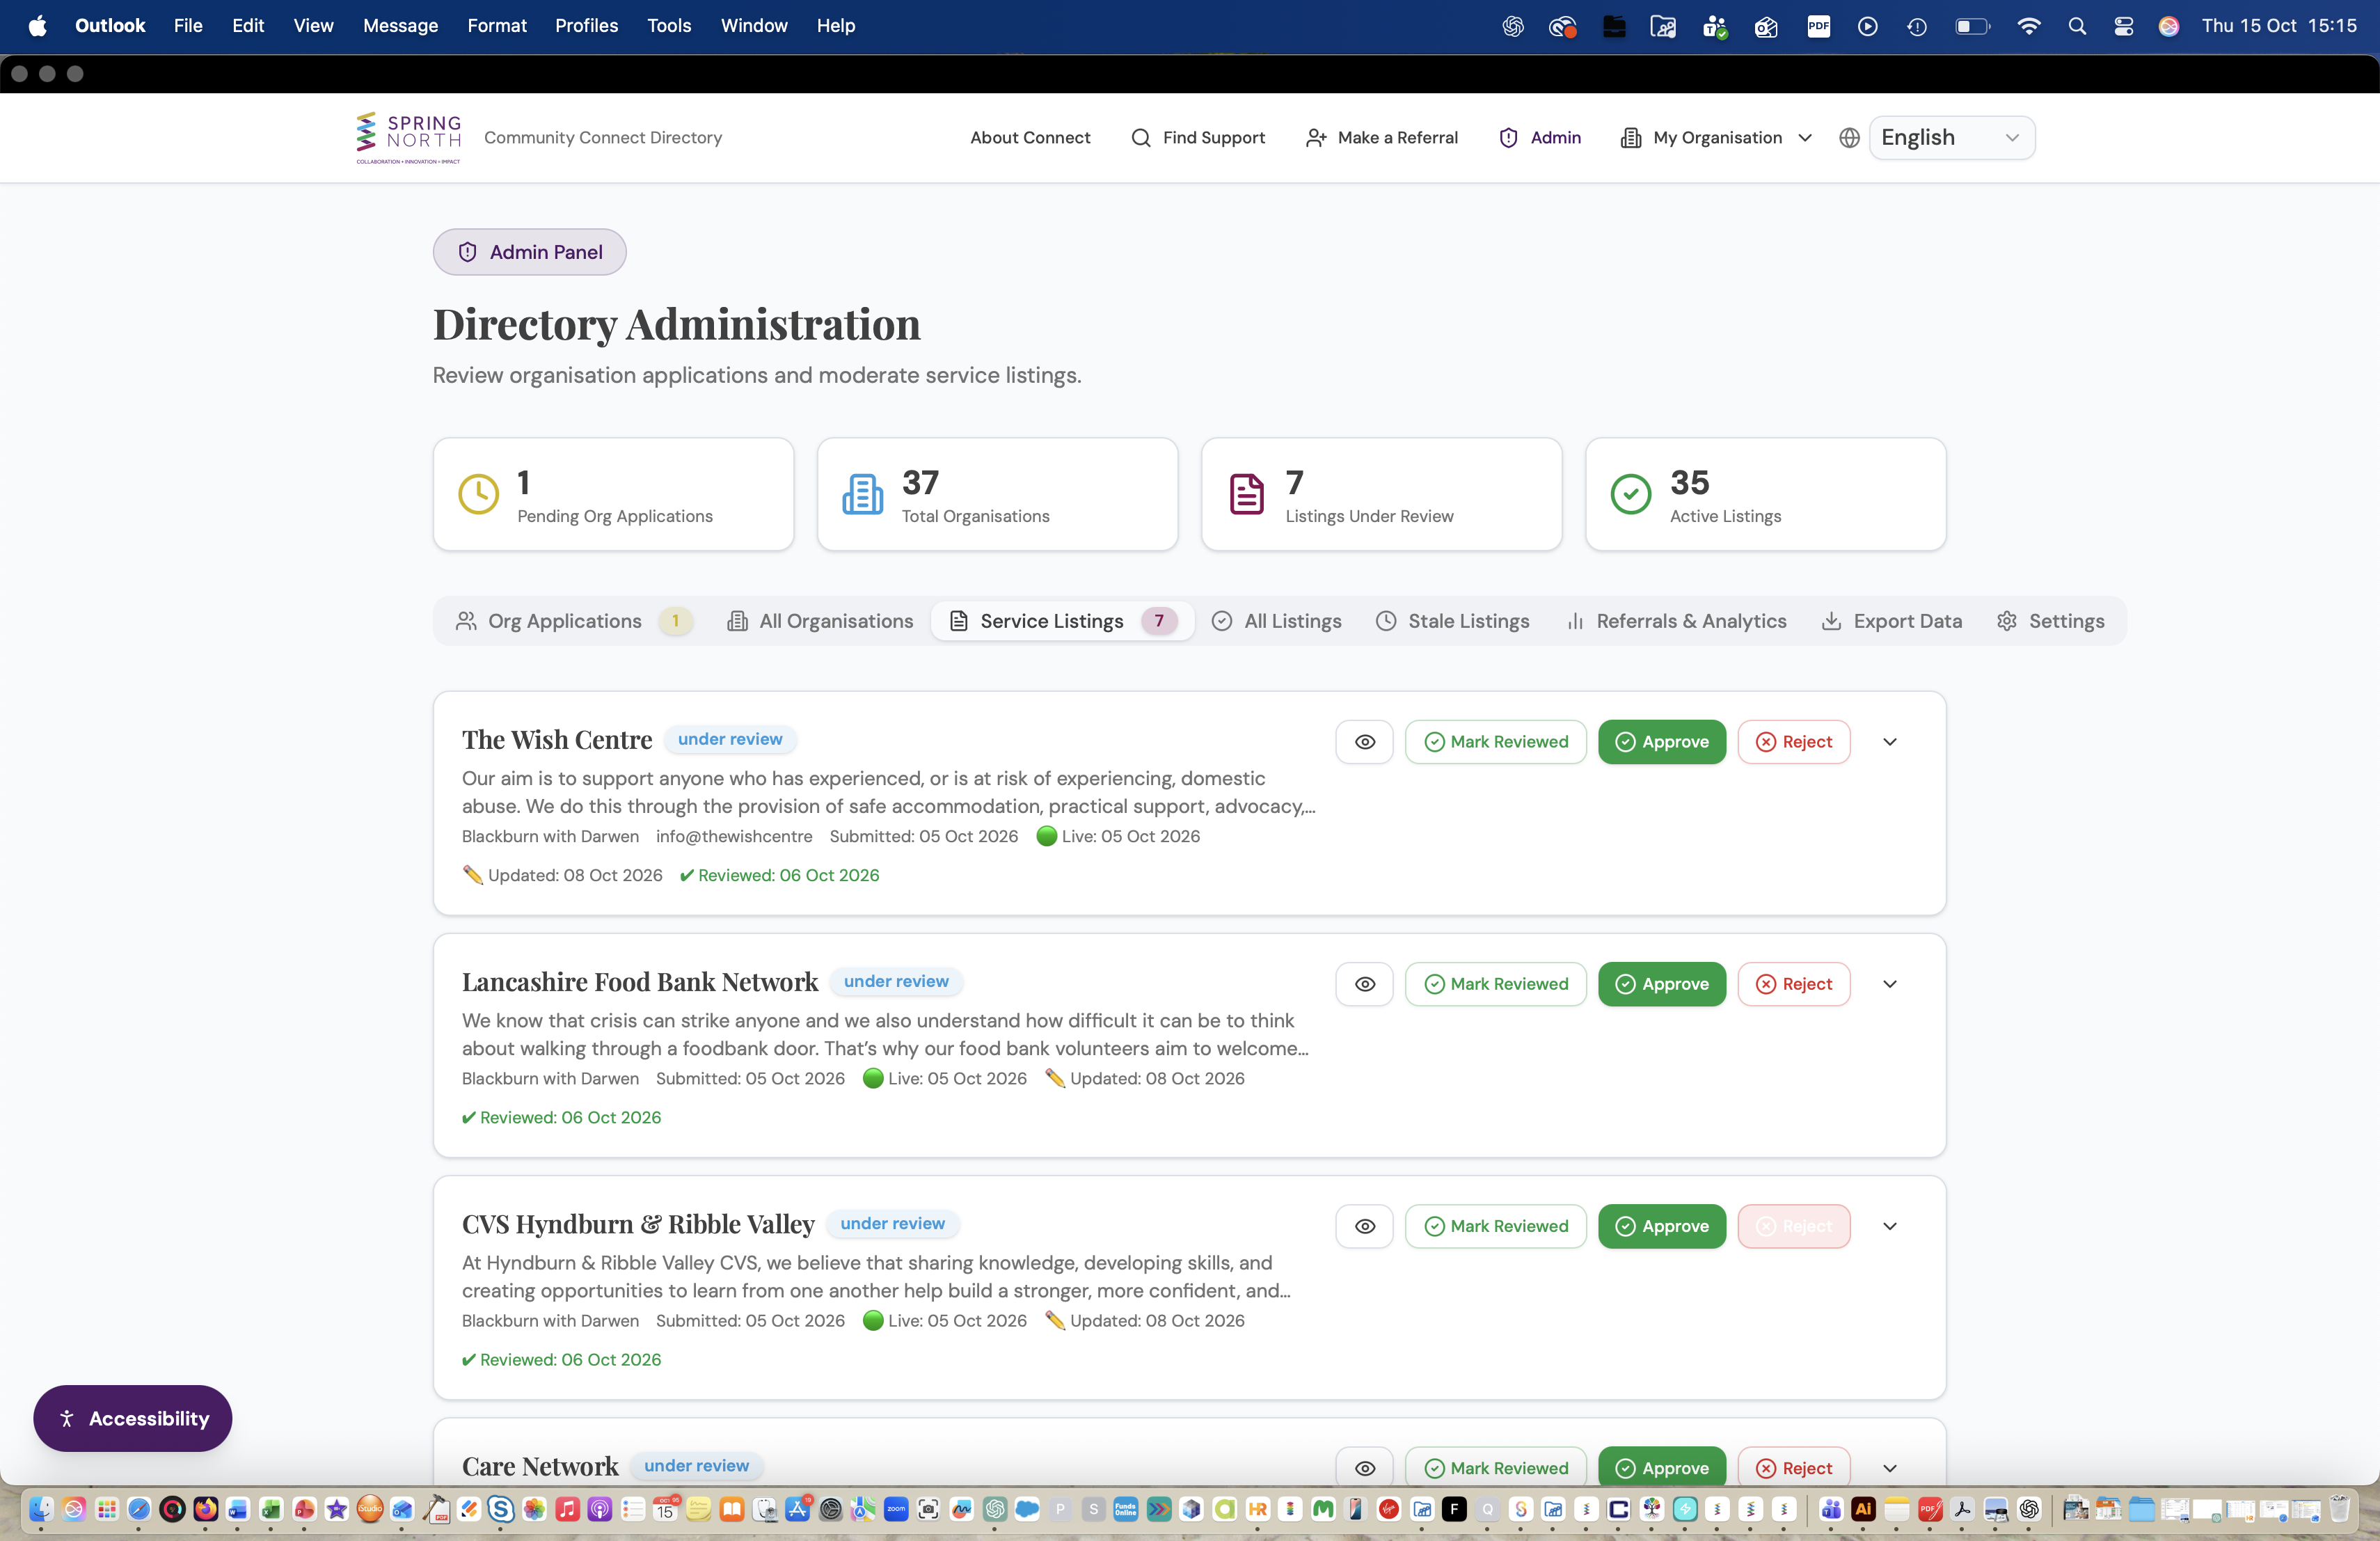Open macOS Spotlight search icon
The height and width of the screenshot is (1541, 2380).
2077,26
